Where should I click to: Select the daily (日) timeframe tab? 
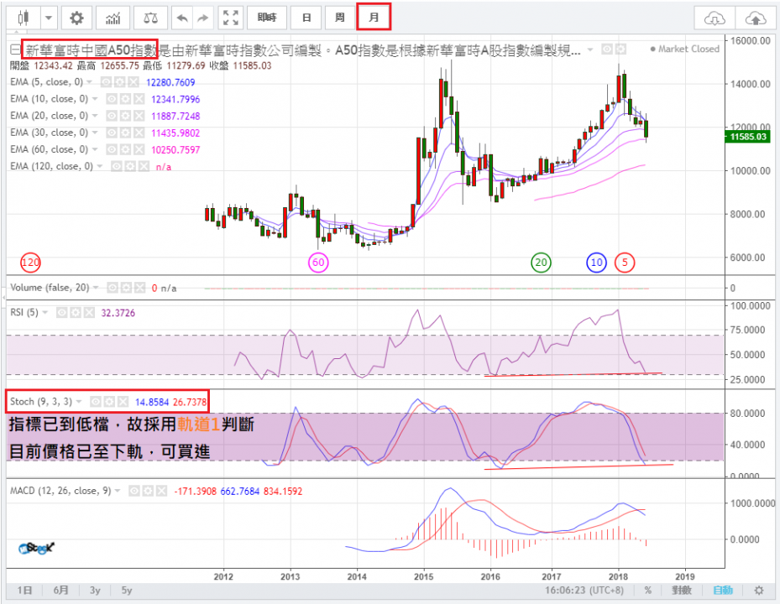pyautogui.click(x=307, y=18)
